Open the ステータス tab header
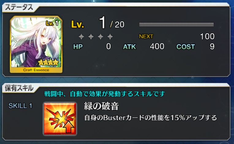234x144 pixels. (x=19, y=7)
